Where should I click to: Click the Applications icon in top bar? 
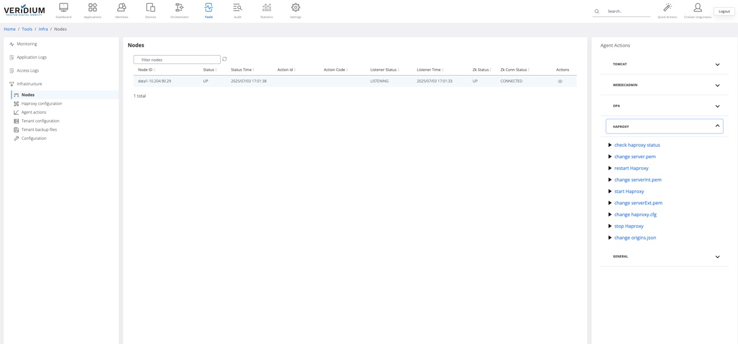[92, 8]
